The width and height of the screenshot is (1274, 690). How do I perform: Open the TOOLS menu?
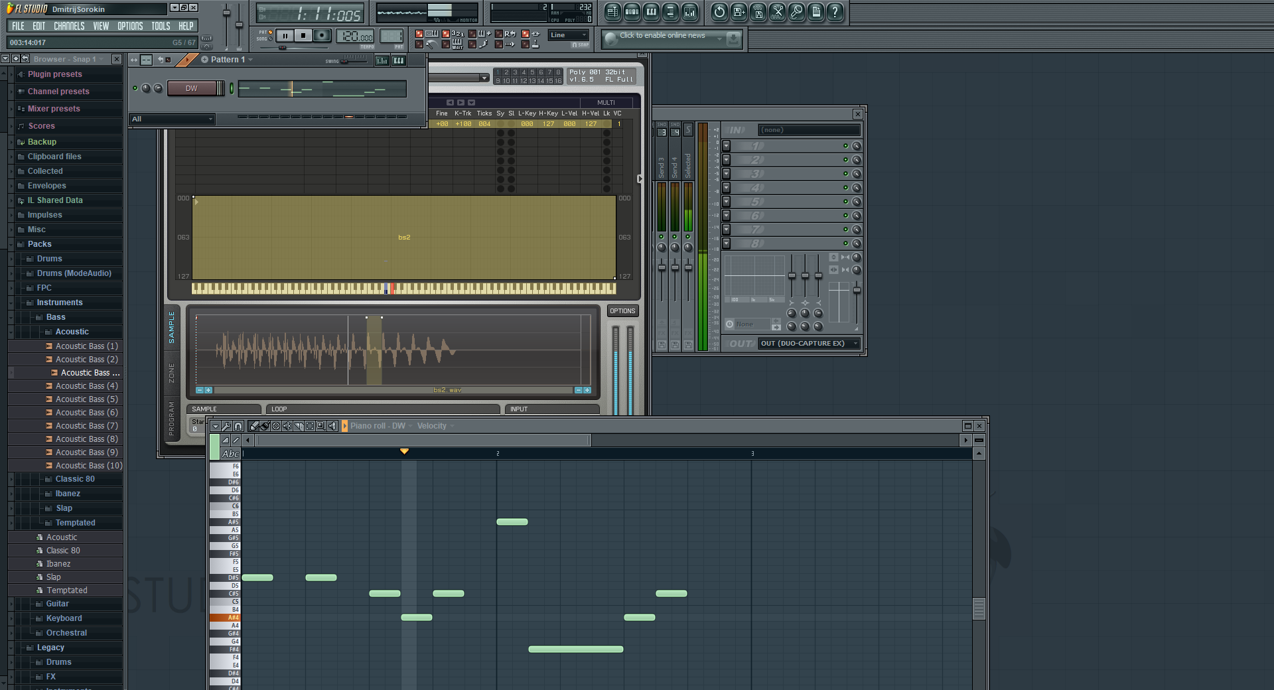point(161,26)
